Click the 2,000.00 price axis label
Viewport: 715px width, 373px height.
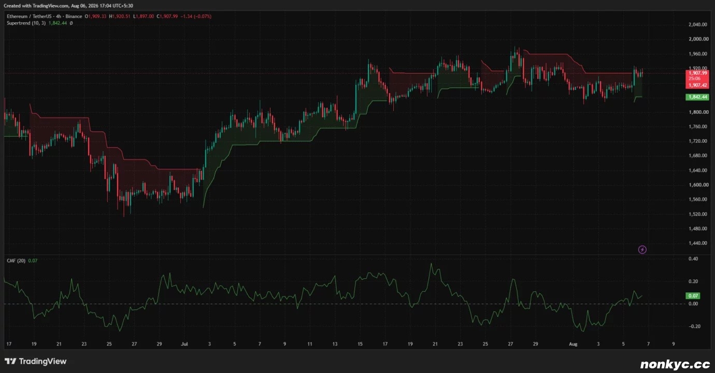(697, 39)
